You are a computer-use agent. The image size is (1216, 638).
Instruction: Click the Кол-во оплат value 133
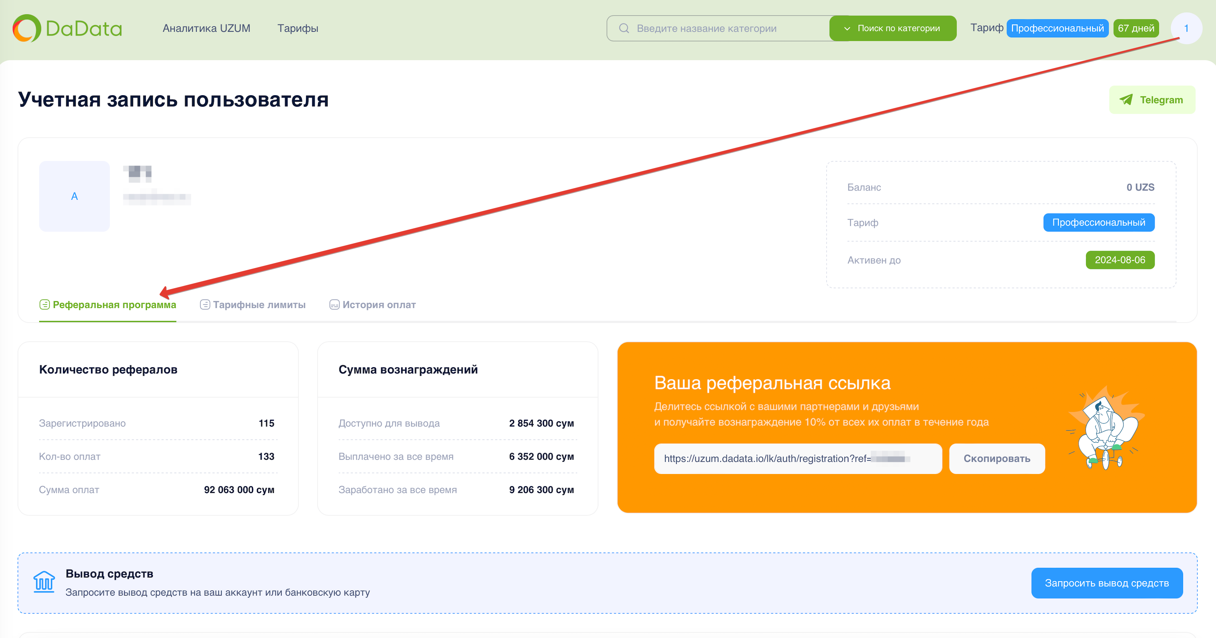(x=266, y=456)
